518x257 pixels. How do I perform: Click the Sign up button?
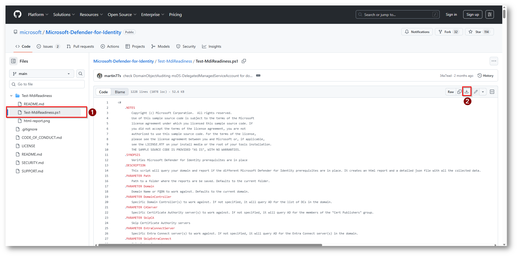[x=473, y=14]
